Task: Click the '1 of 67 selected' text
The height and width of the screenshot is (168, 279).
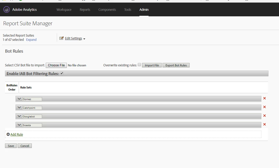Action: pos(13,39)
